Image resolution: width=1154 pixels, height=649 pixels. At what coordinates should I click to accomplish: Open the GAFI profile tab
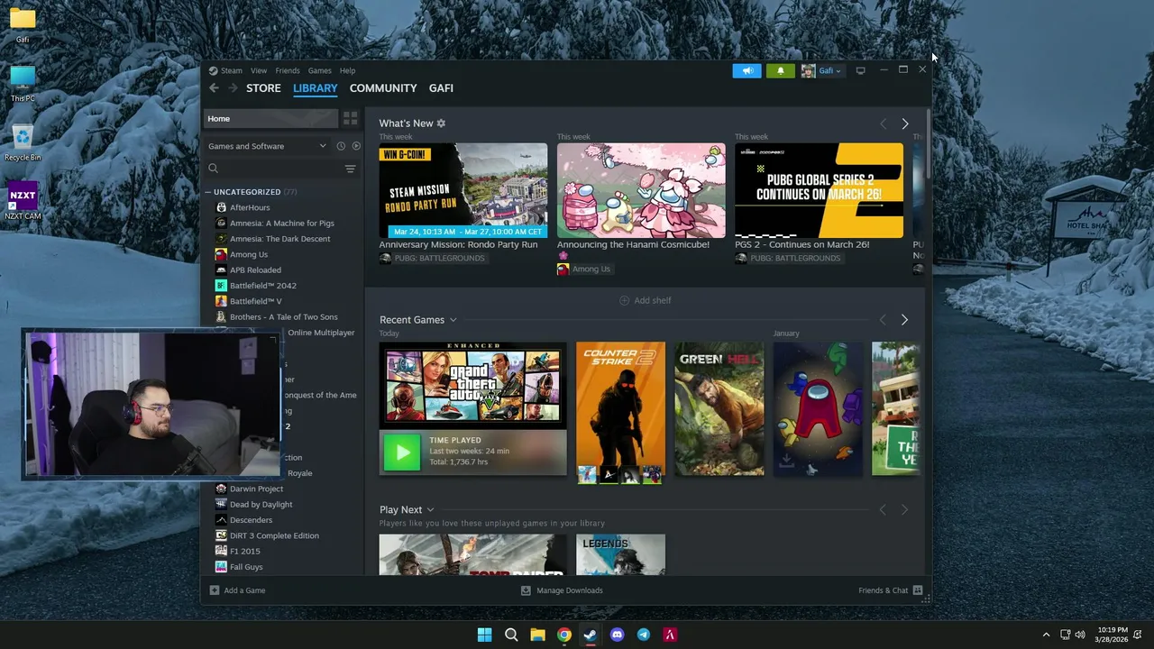coord(441,88)
